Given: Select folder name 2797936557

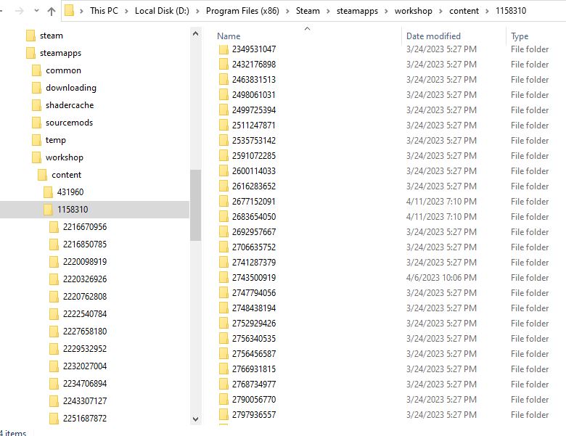Looking at the screenshot, I should (x=254, y=415).
